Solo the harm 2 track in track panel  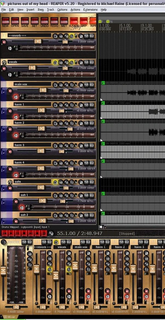(x=92, y=123)
